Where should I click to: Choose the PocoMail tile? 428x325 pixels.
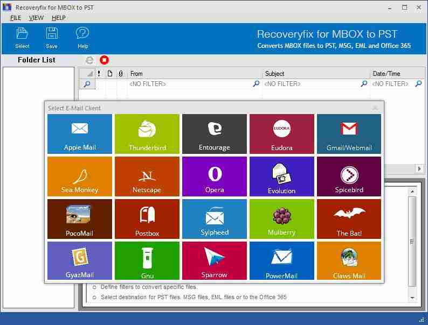pyautogui.click(x=80, y=219)
